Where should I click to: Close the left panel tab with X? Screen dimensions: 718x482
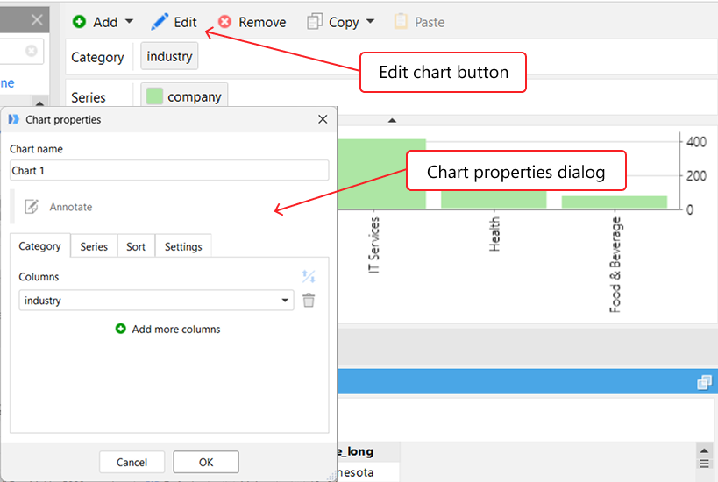[x=37, y=19]
